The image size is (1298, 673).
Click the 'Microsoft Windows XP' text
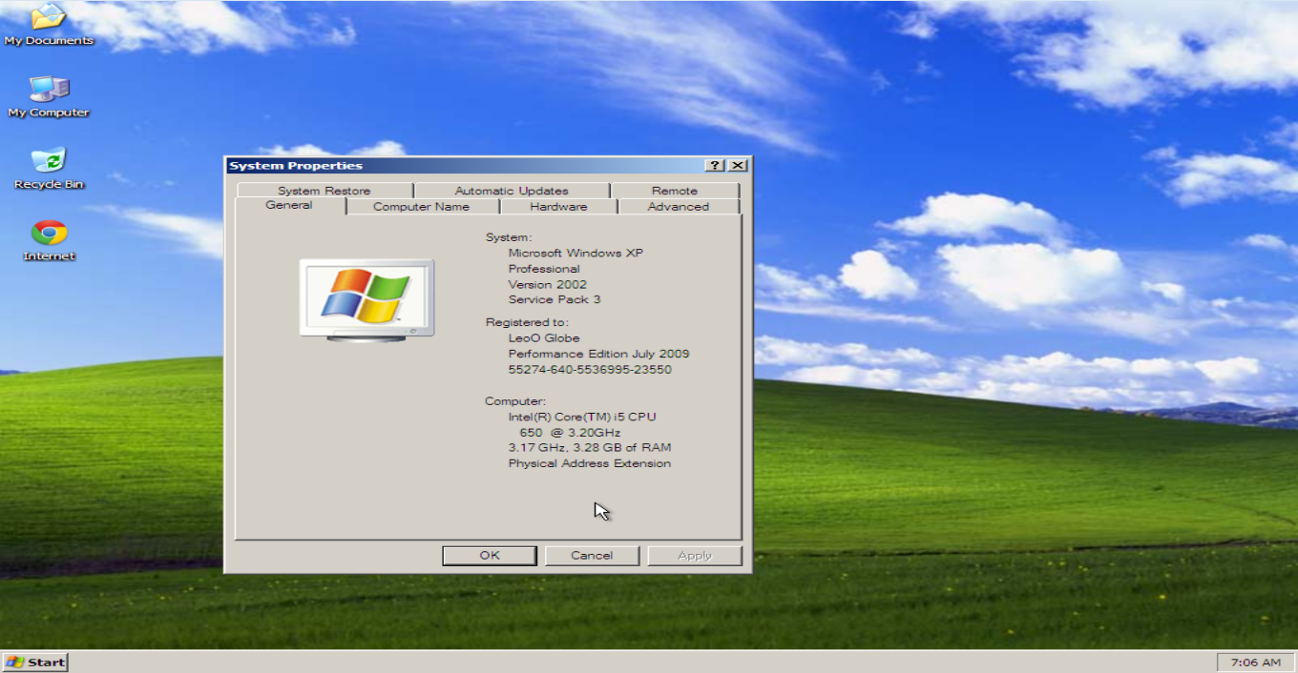[x=576, y=254]
